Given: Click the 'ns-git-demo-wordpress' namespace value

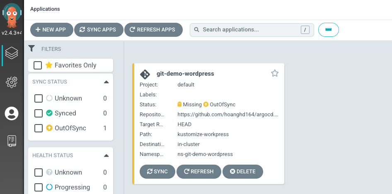Looking at the screenshot, I should click(x=205, y=154).
